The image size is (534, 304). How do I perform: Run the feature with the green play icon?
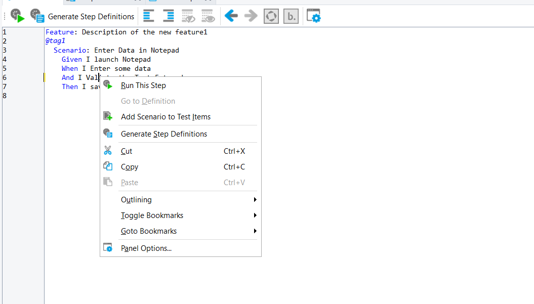point(17,16)
